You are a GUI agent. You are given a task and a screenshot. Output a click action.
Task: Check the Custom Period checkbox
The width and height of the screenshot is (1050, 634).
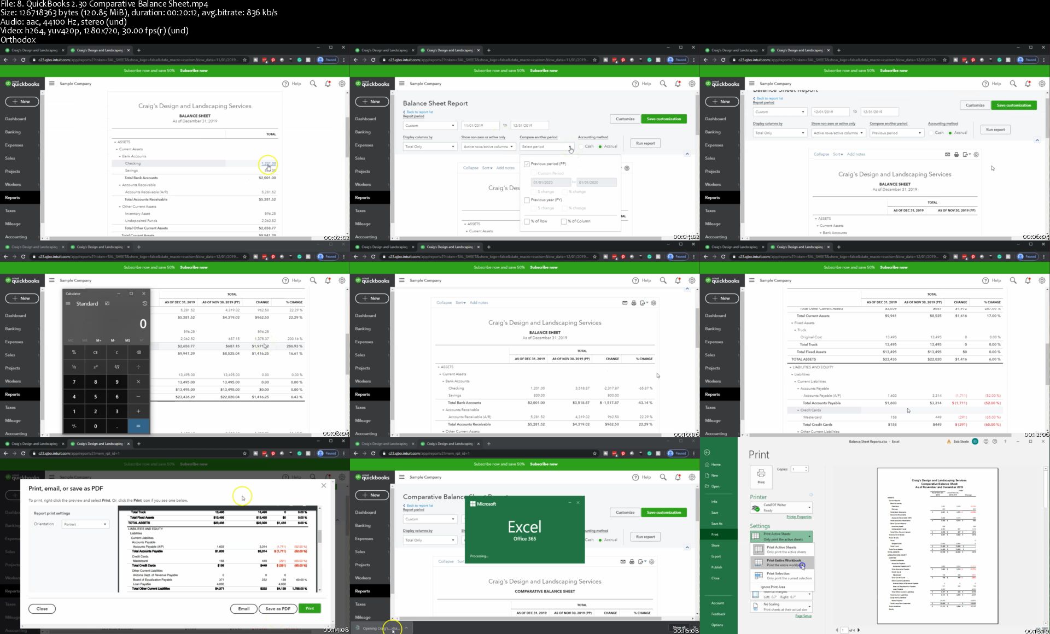(x=534, y=173)
